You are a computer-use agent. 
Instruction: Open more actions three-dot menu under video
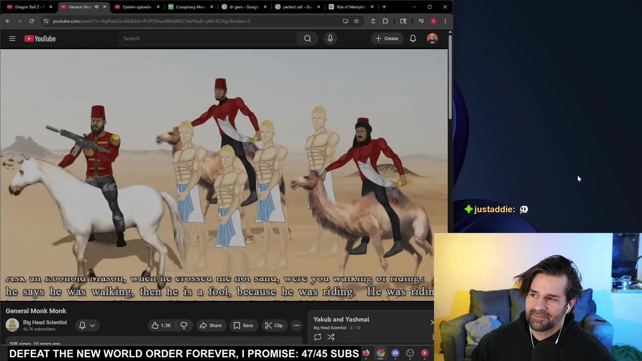tap(296, 325)
